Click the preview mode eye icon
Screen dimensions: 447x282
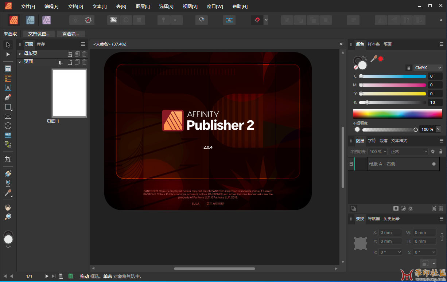(x=202, y=20)
